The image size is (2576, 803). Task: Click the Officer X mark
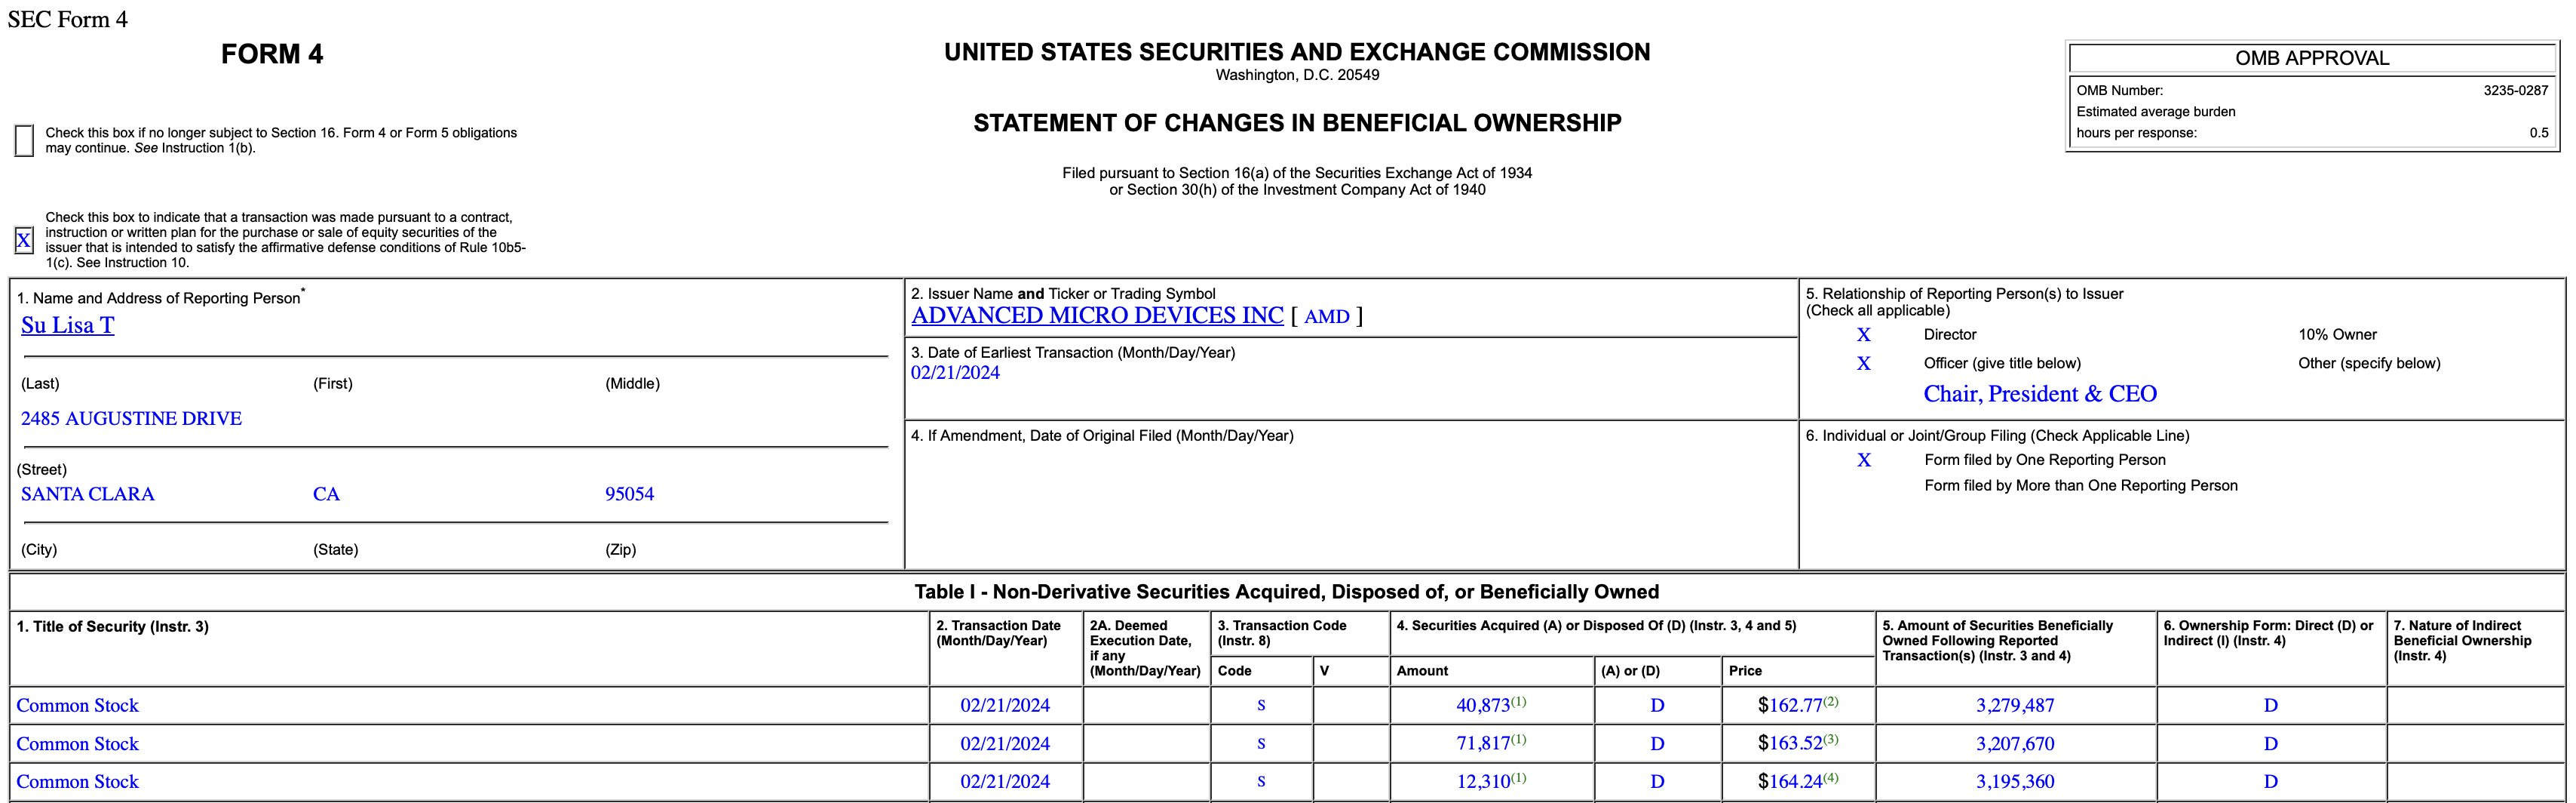(1863, 364)
